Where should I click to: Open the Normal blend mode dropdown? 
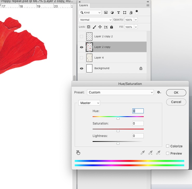(95, 20)
